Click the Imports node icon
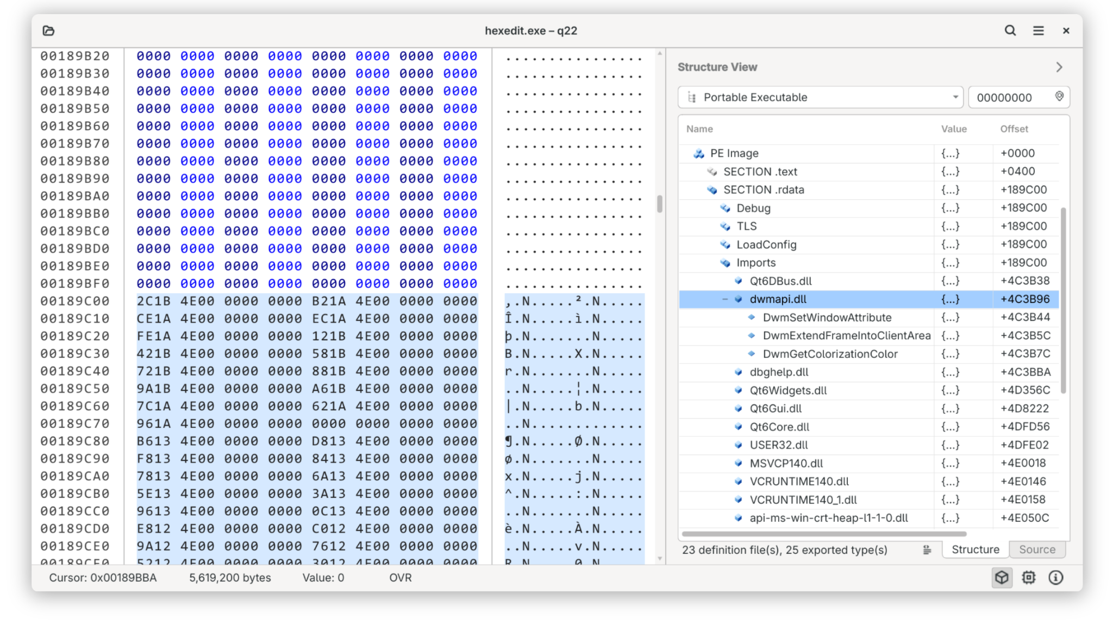 click(x=725, y=263)
